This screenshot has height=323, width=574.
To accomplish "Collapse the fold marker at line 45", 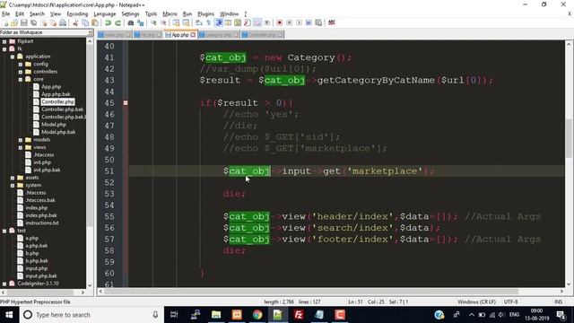I will coord(126,103).
